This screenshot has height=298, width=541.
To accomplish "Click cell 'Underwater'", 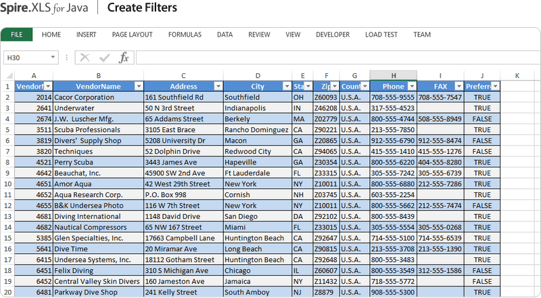I will (98, 108).
